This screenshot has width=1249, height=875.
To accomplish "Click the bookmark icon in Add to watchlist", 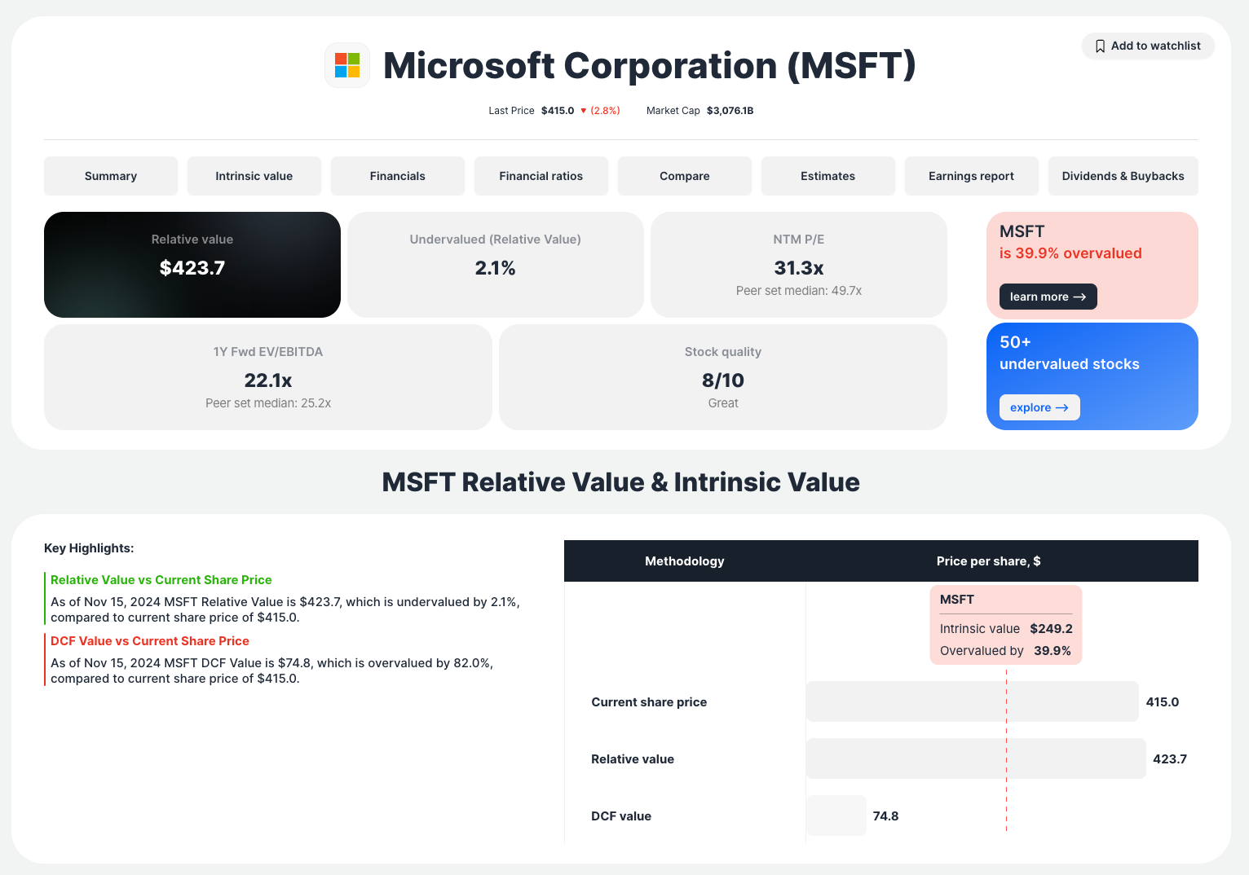I will (1101, 46).
